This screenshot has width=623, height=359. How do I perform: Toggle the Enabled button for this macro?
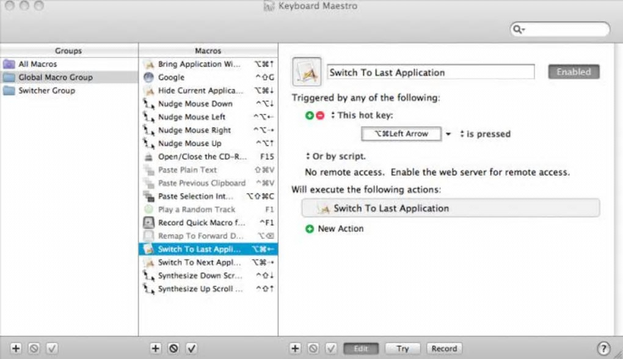(574, 72)
